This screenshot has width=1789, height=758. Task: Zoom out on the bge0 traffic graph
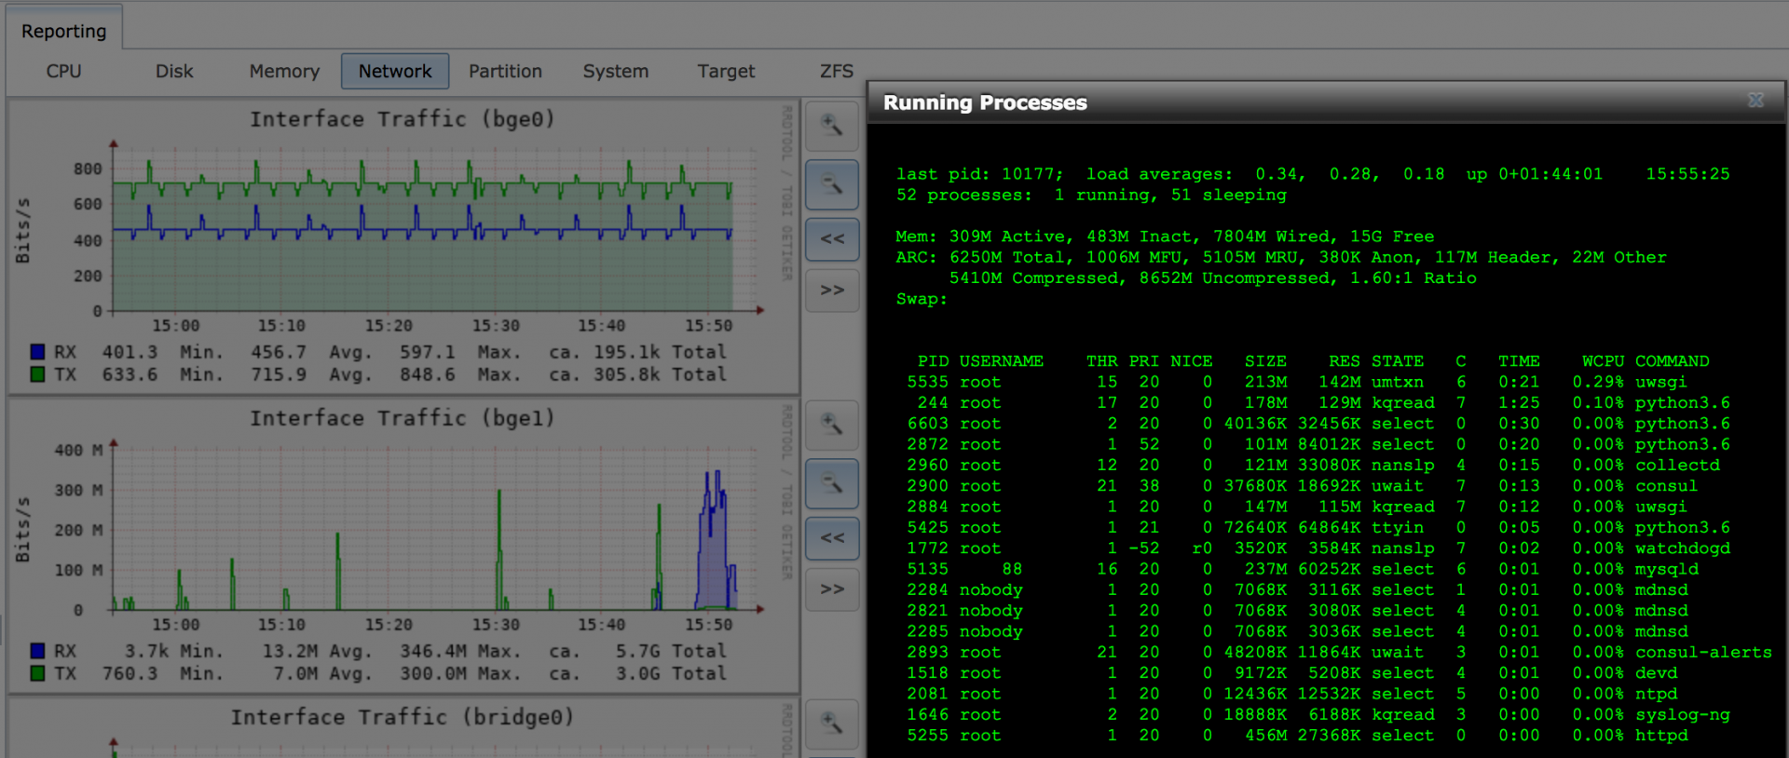coord(832,184)
